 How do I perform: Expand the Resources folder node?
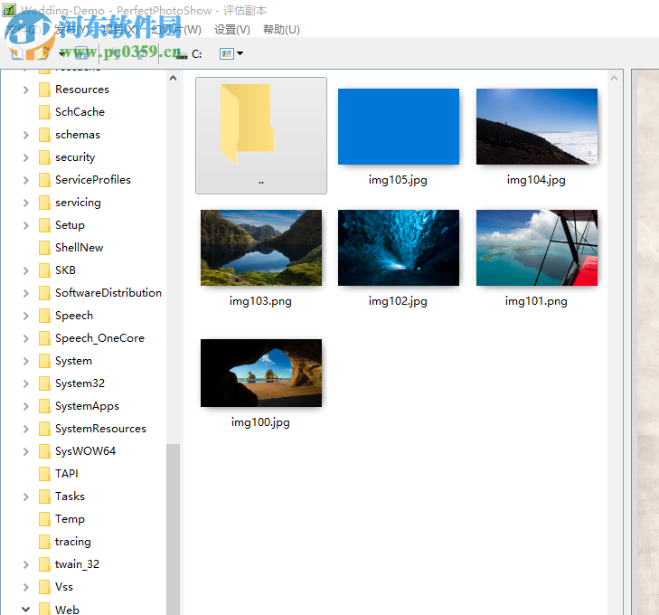[x=26, y=90]
